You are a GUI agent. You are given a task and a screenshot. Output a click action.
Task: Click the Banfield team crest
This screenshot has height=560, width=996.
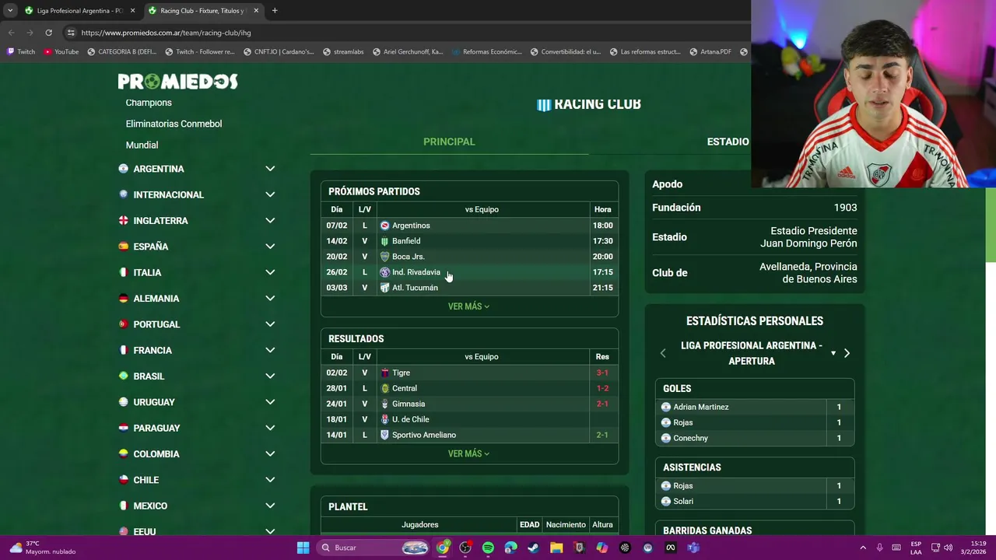click(x=384, y=241)
